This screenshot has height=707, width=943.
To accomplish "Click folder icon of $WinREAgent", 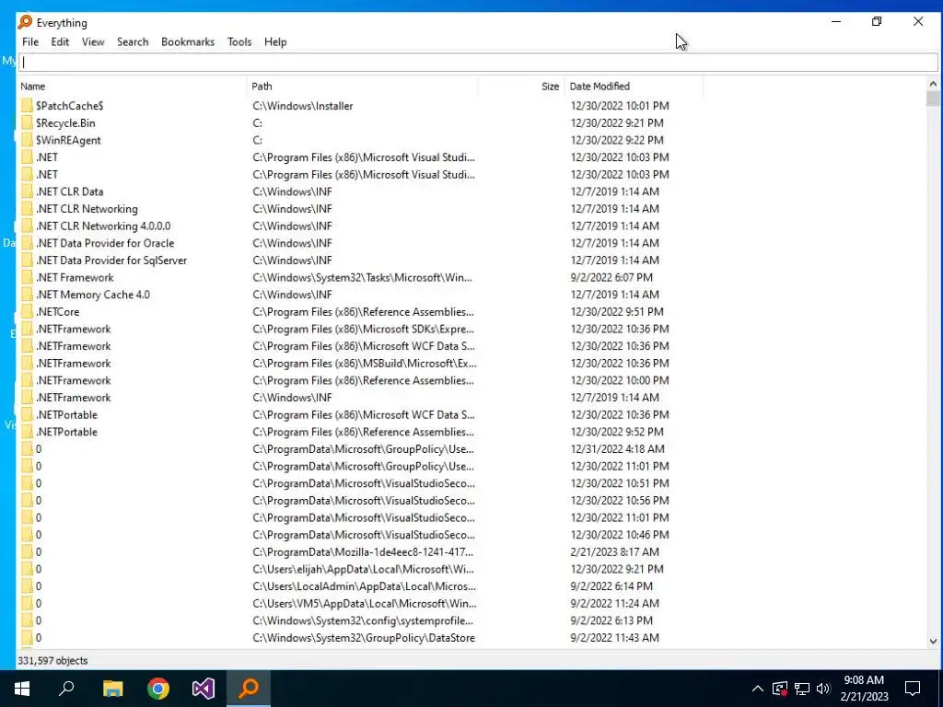I will (27, 140).
